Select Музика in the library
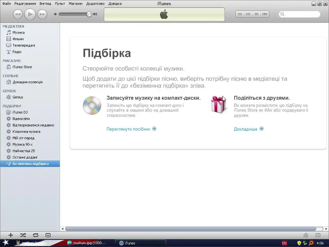329x247 pixels. pos(30,32)
